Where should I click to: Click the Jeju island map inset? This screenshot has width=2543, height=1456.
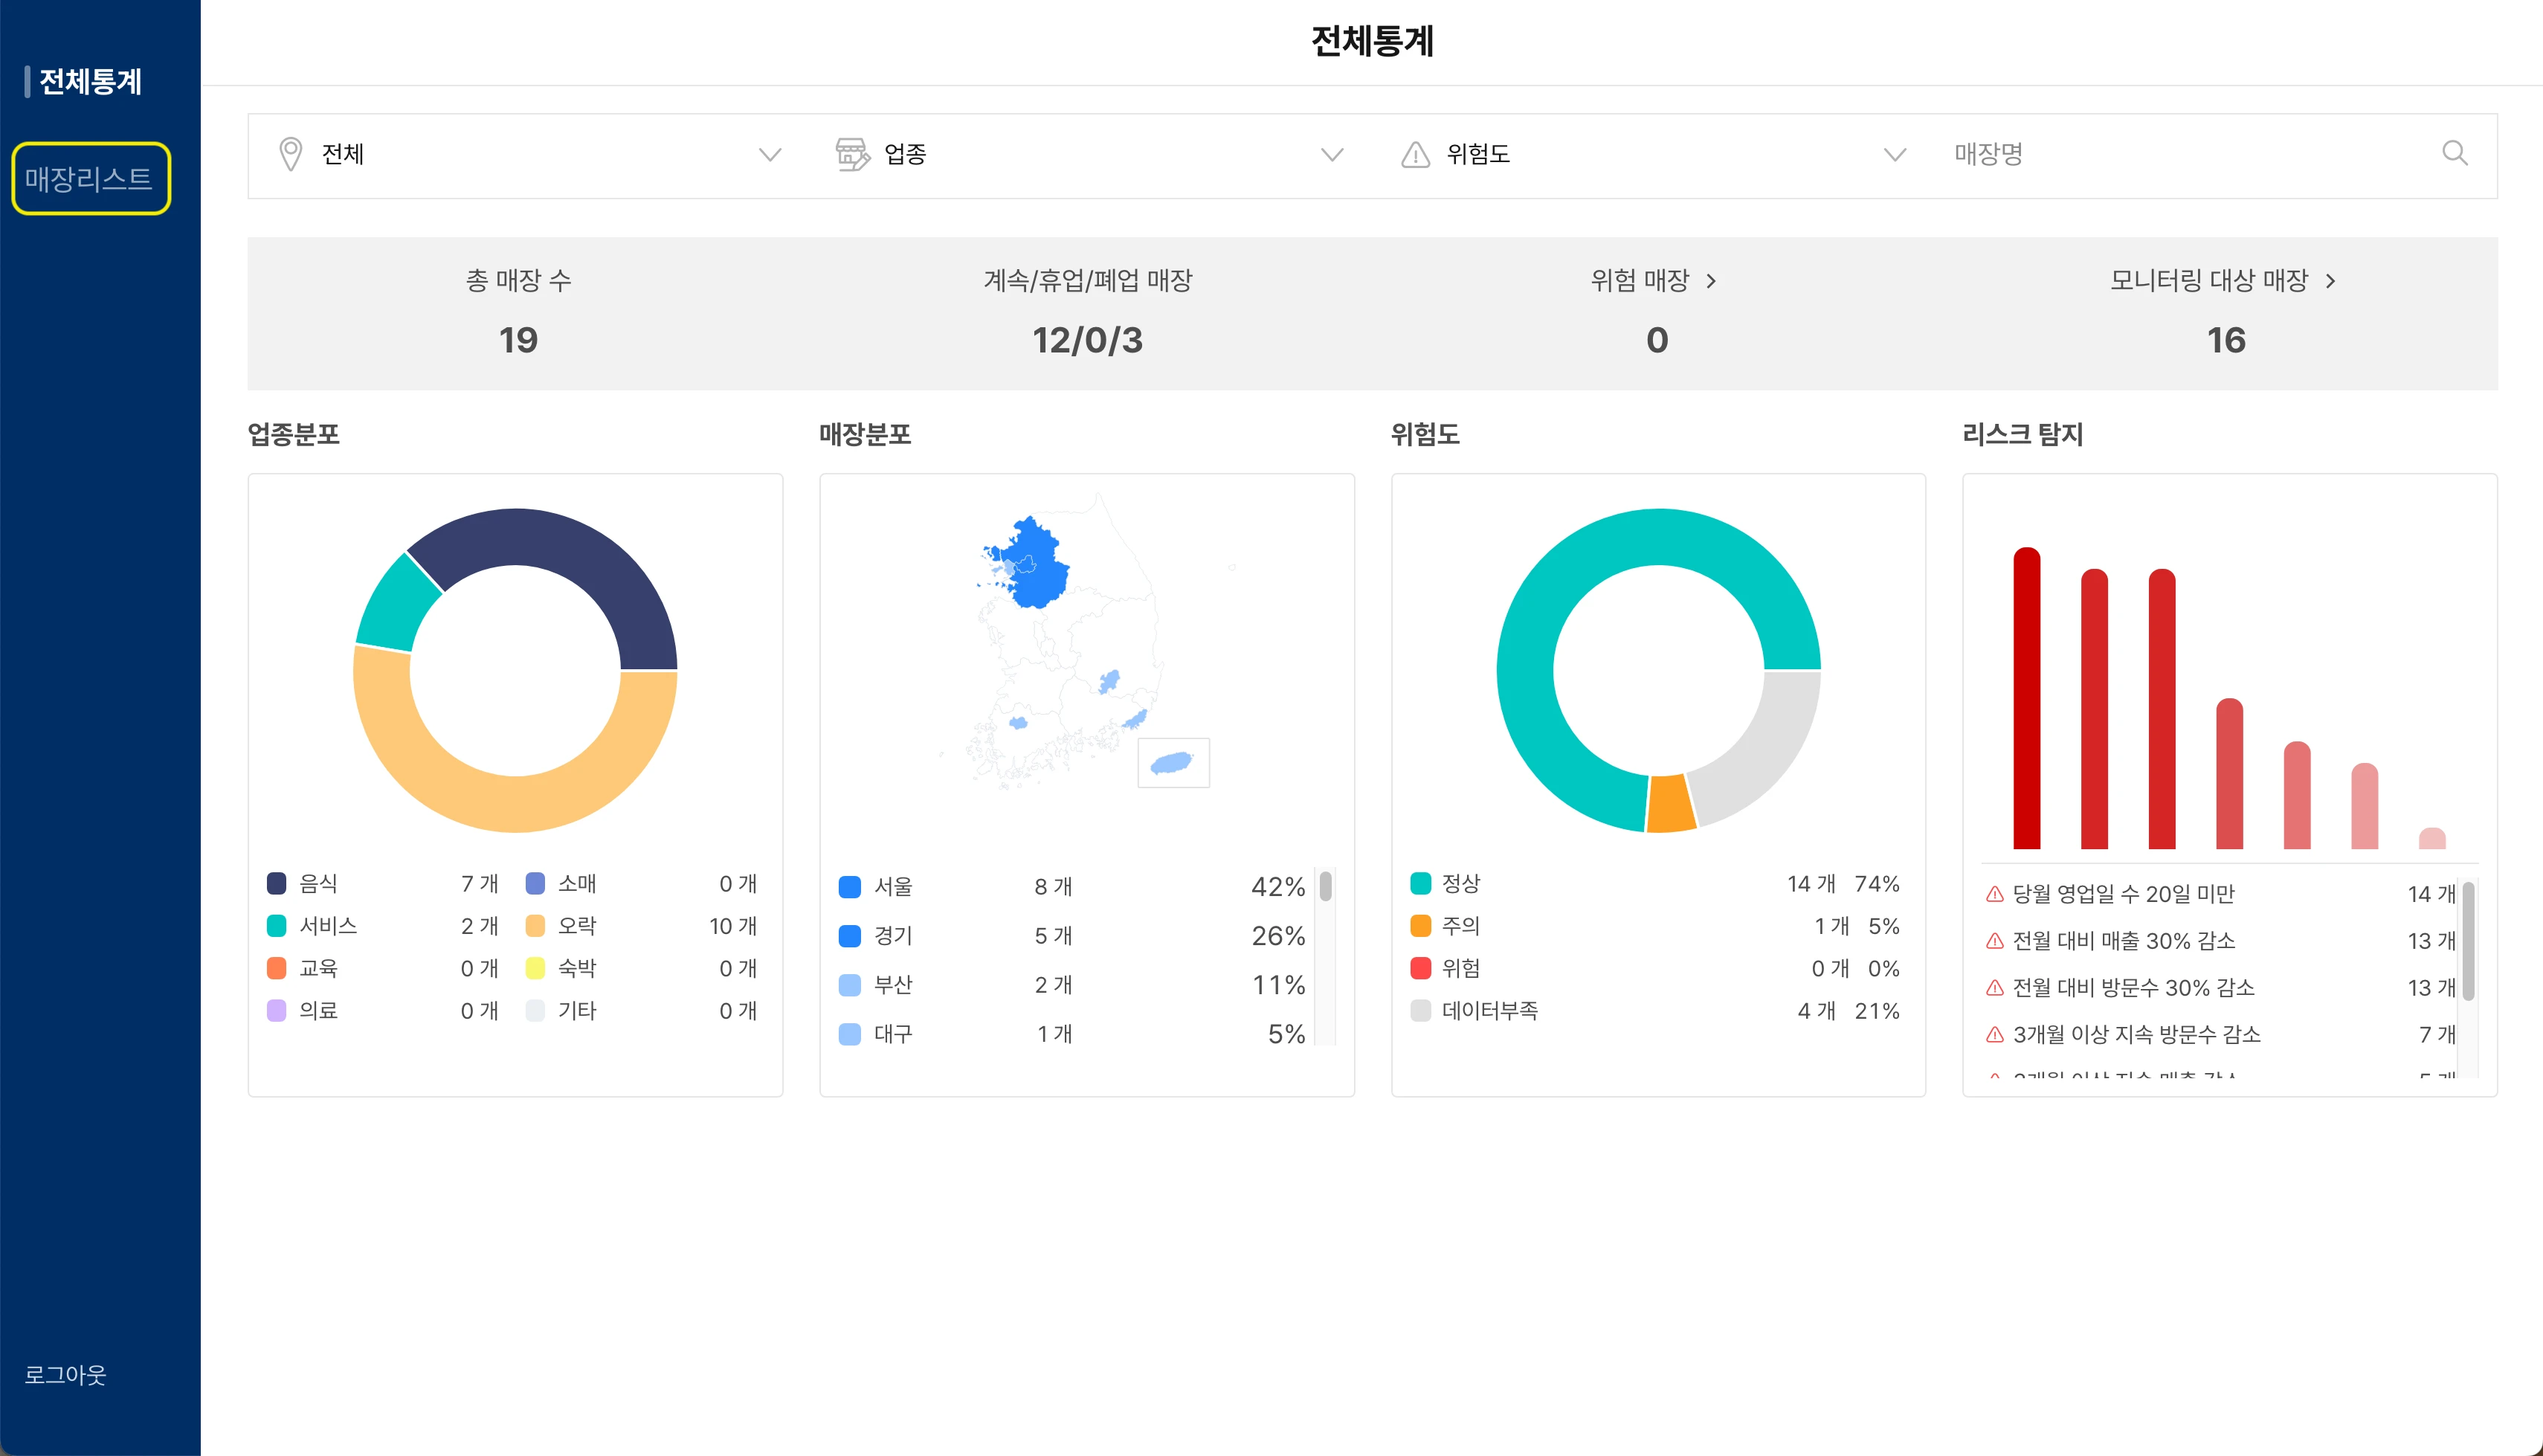coord(1173,763)
